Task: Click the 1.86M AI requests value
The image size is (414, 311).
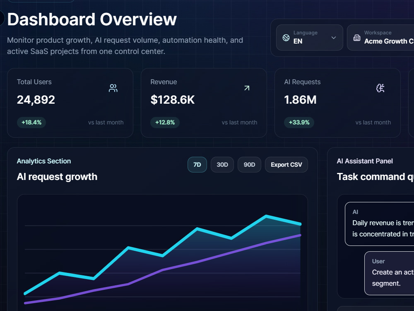Action: point(300,100)
